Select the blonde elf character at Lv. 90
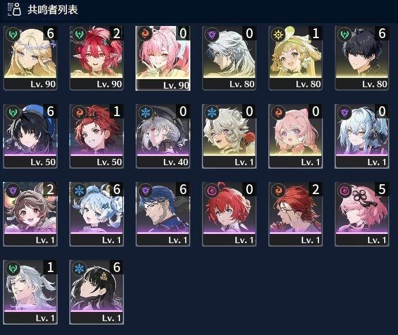 (30, 58)
